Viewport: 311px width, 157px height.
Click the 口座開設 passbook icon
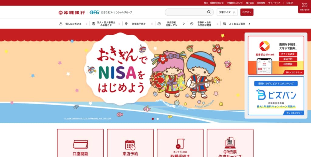[80, 145]
